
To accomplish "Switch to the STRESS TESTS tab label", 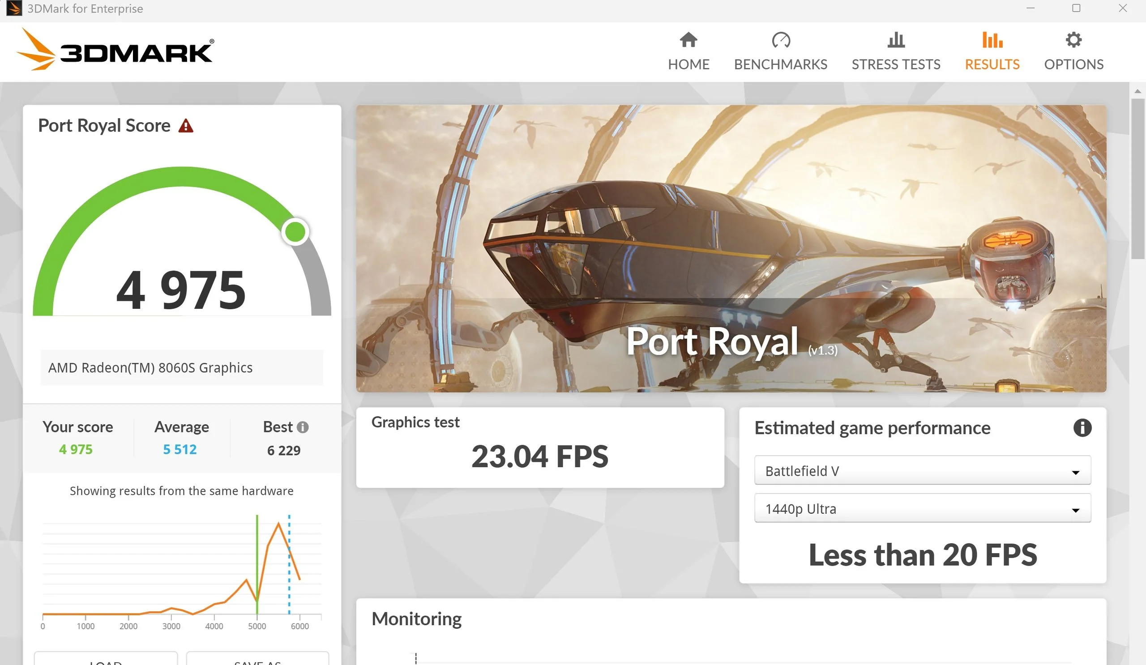I will (895, 64).
